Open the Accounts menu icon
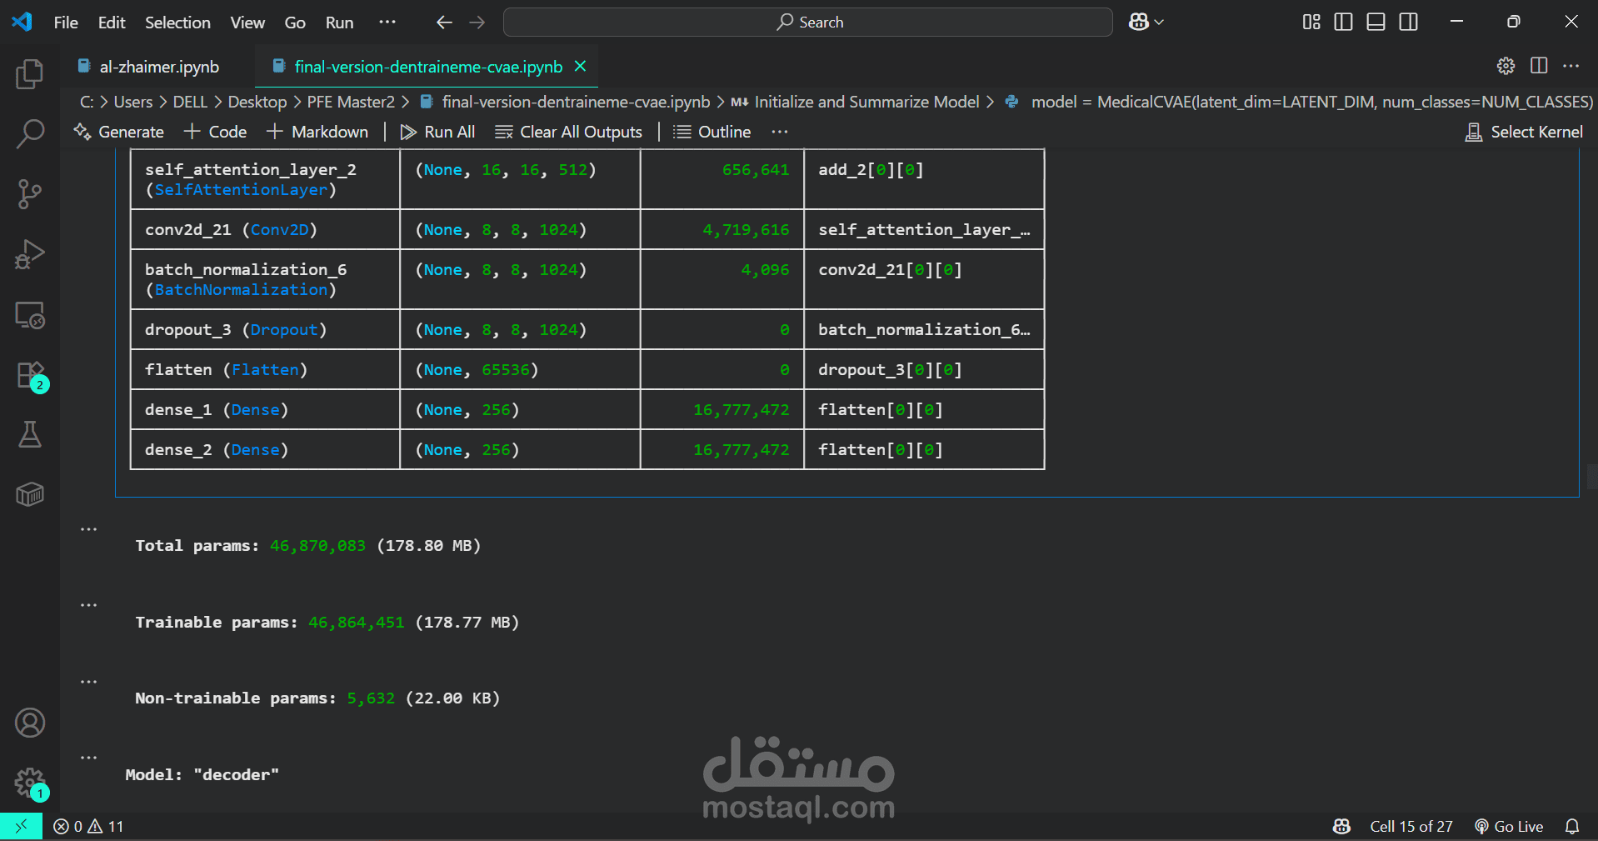Image resolution: width=1598 pixels, height=841 pixels. 30,723
